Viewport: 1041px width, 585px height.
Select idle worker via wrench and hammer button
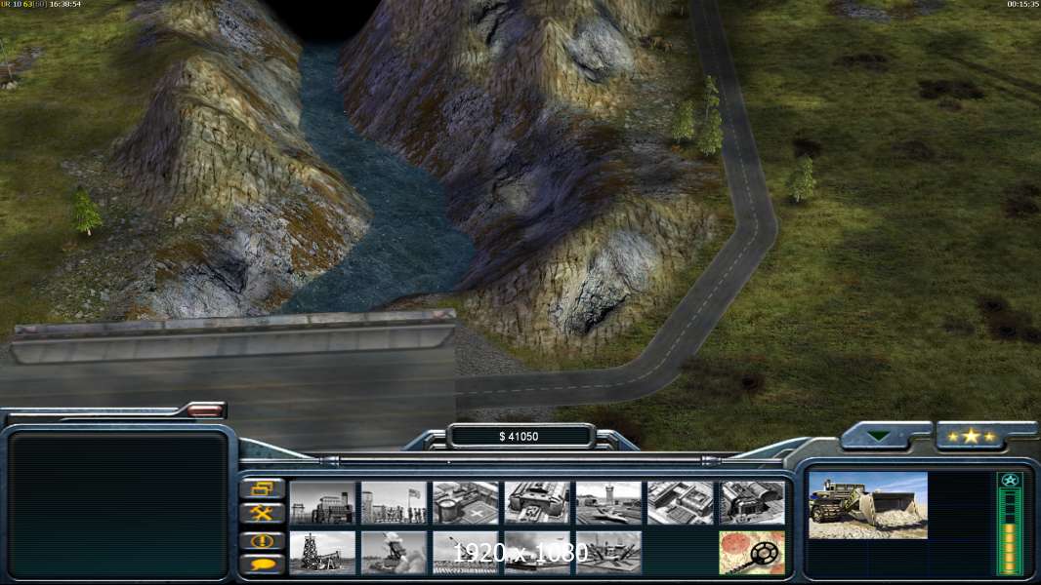[263, 513]
